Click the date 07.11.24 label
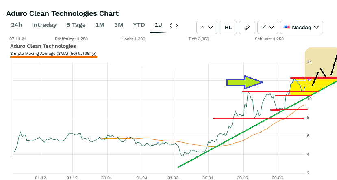Screen dimensions: 337x180 18,39
